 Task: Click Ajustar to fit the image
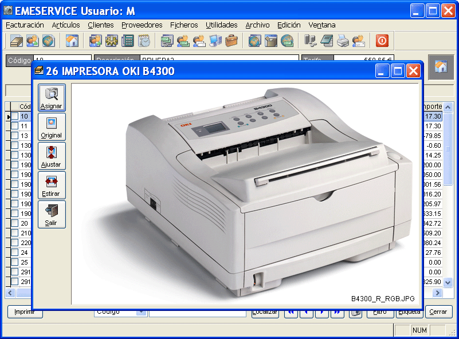[52, 156]
